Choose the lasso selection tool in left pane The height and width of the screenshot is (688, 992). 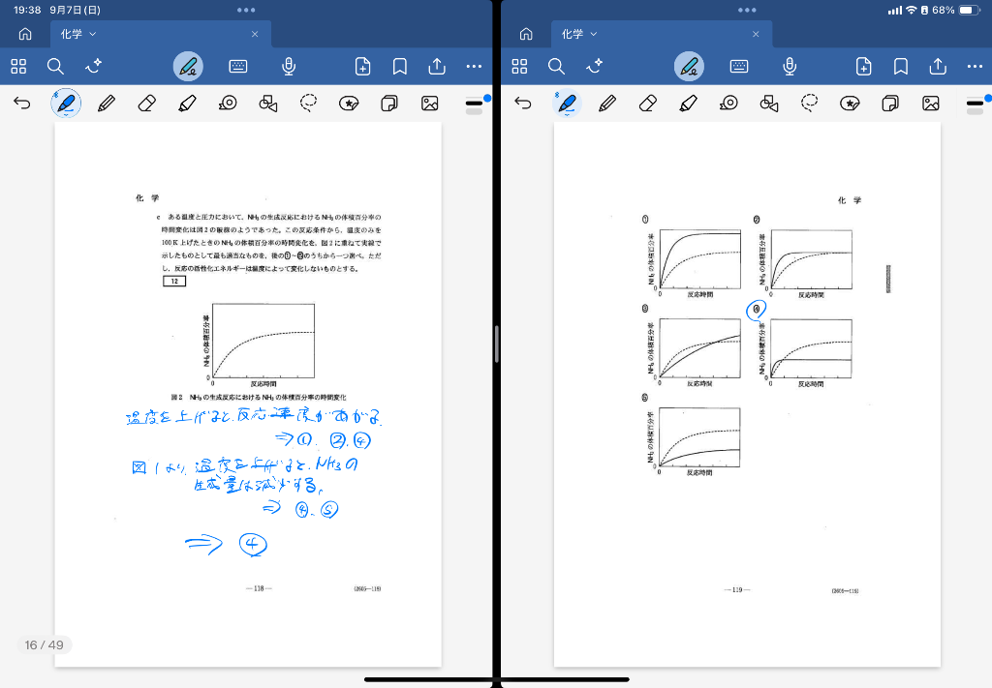(x=309, y=104)
